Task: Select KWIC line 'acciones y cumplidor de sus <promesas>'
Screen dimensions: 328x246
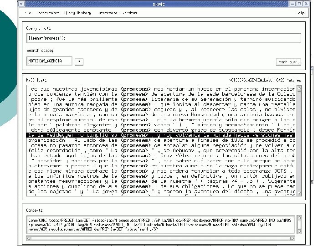Action: (161, 186)
